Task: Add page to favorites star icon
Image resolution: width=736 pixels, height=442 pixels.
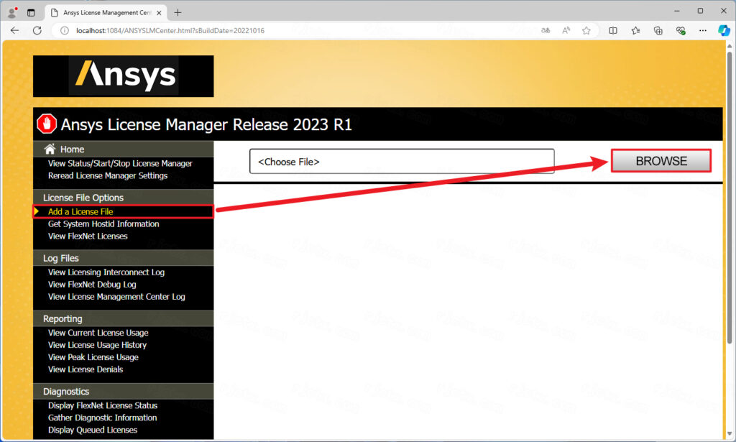Action: coord(586,30)
